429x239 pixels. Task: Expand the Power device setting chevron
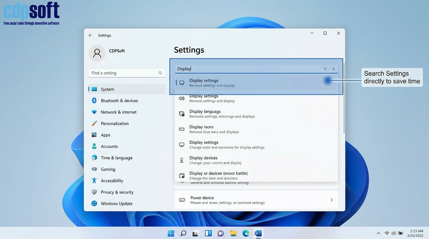click(x=331, y=200)
